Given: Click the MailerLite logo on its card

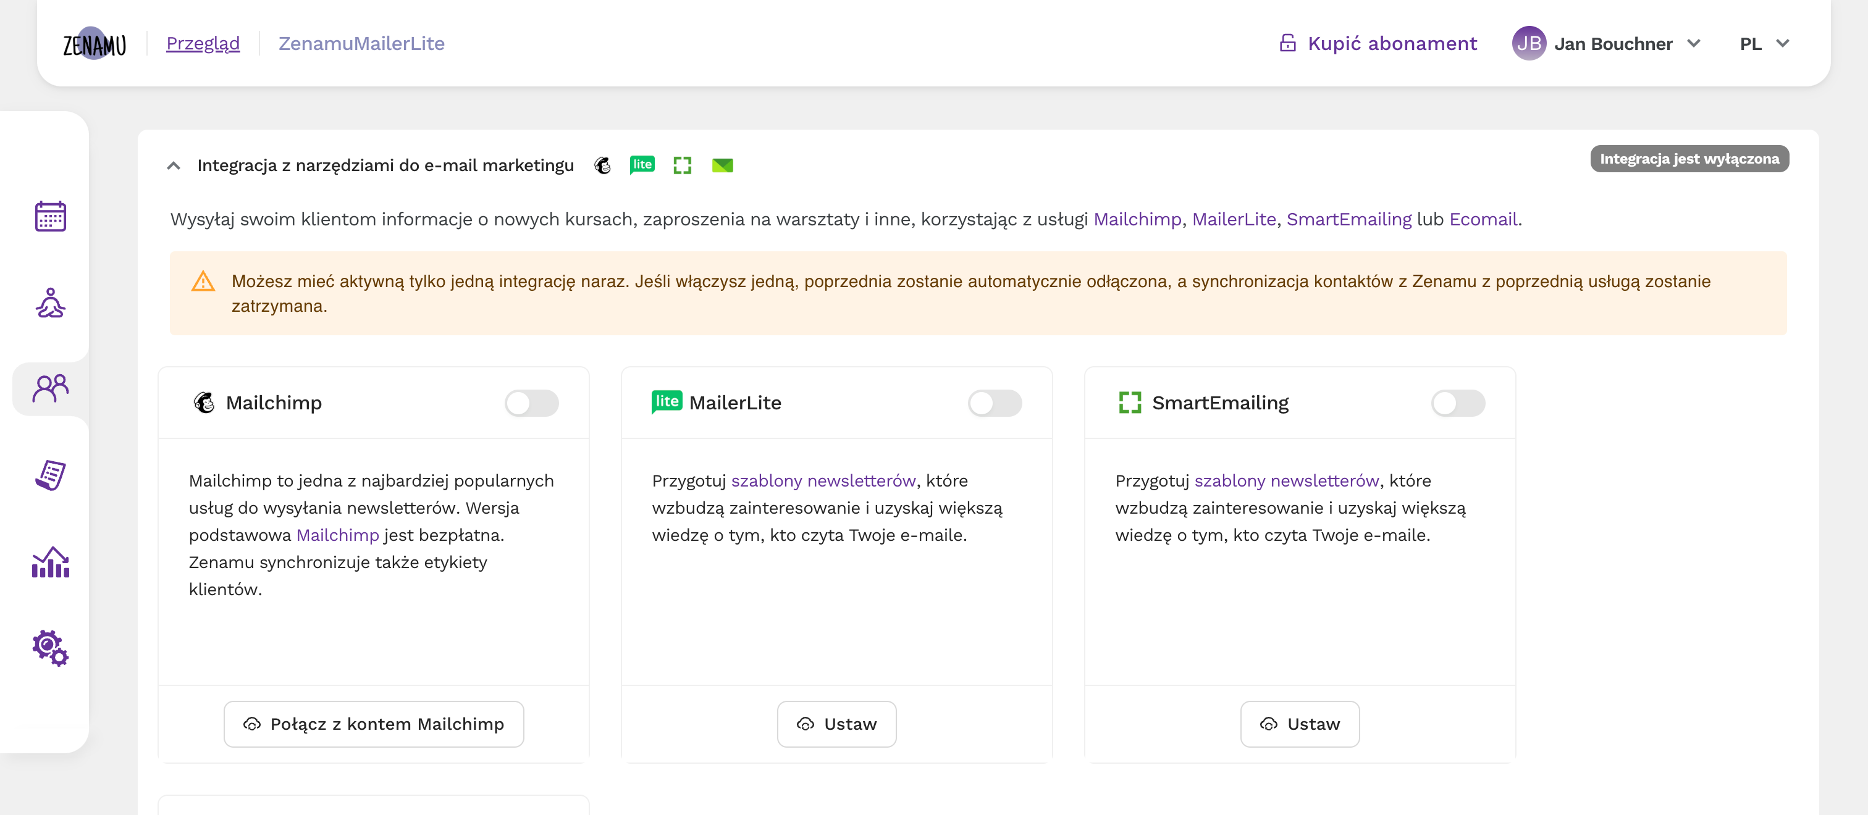Looking at the screenshot, I should [667, 403].
